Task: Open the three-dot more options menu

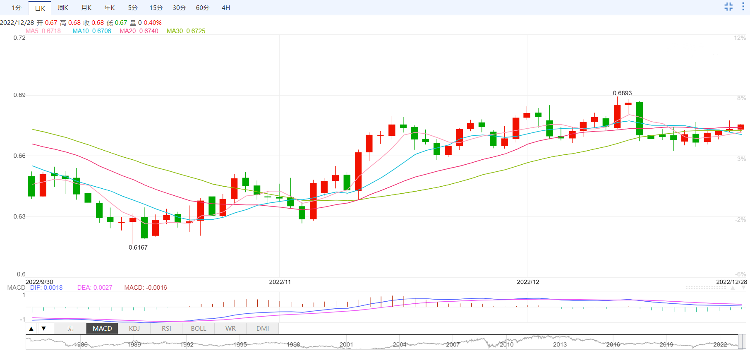Action: (x=743, y=7)
